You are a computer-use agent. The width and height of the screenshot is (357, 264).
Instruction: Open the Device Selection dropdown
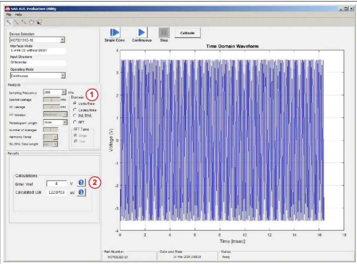coord(62,40)
